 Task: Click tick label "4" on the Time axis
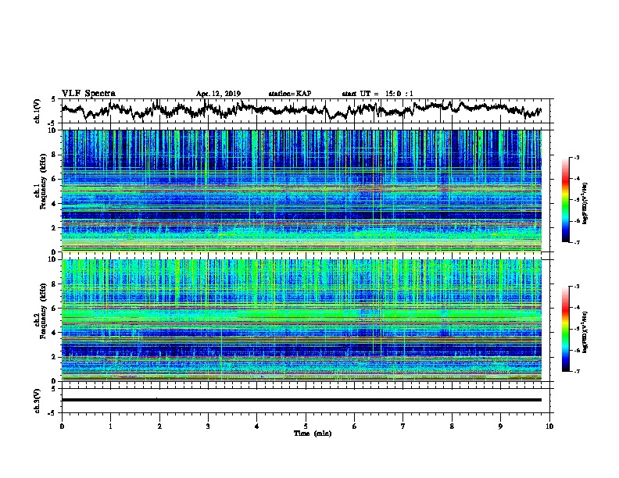pyautogui.click(x=257, y=426)
